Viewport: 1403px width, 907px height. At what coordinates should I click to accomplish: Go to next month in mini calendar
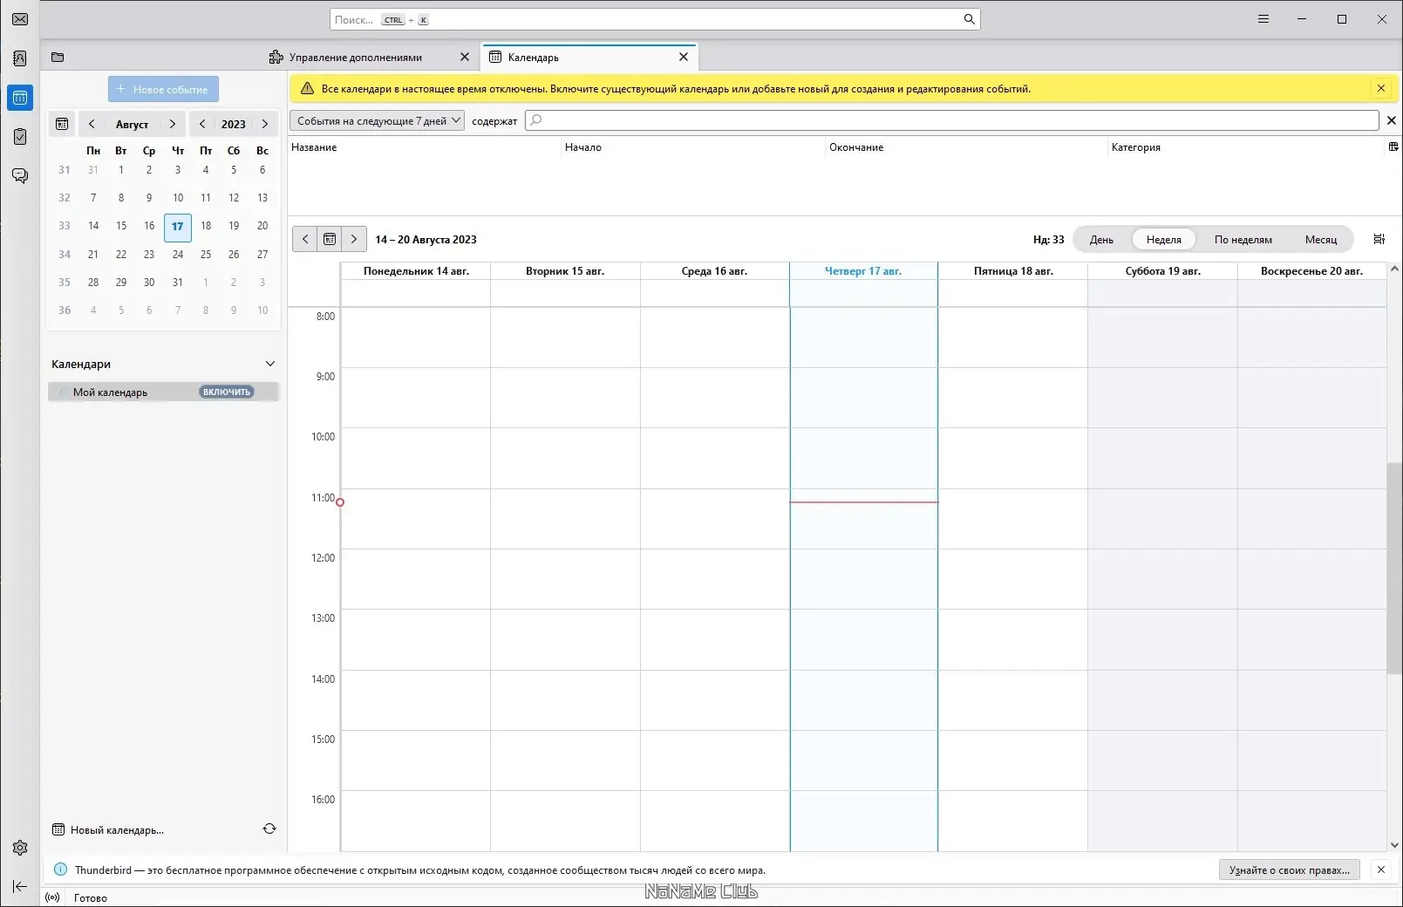coord(173,124)
